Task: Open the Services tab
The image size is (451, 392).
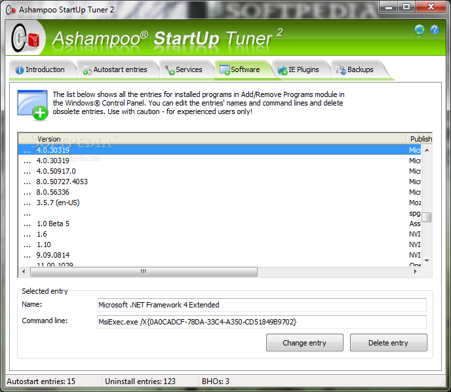Action: tap(186, 70)
